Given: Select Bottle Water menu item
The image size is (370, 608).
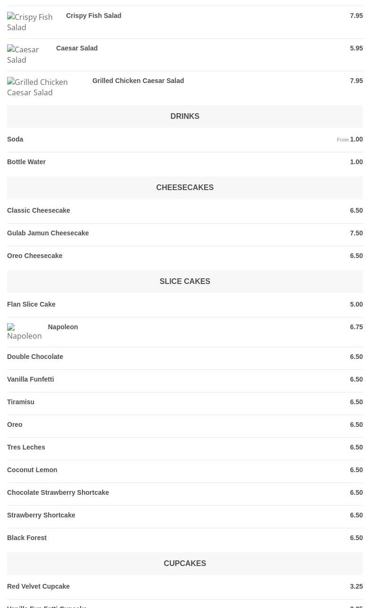Looking at the screenshot, I should point(26,162).
